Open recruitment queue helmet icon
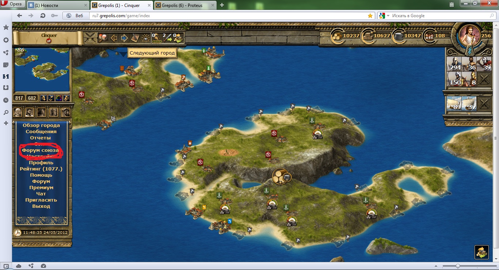 (x=156, y=38)
